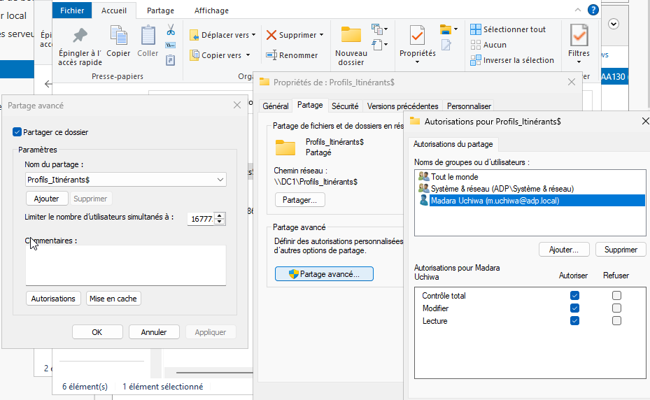Click the Explorer back arrow icon
The width and height of the screenshot is (650, 400).
pos(48,84)
